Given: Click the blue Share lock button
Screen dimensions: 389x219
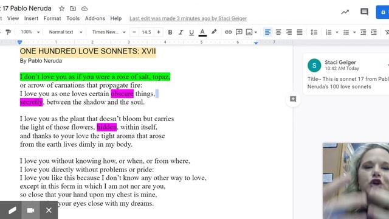Looking at the screenshot, I should point(383,12).
